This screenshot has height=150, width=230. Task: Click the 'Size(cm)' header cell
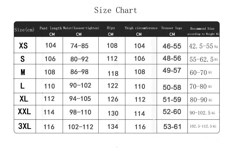(x=24, y=30)
